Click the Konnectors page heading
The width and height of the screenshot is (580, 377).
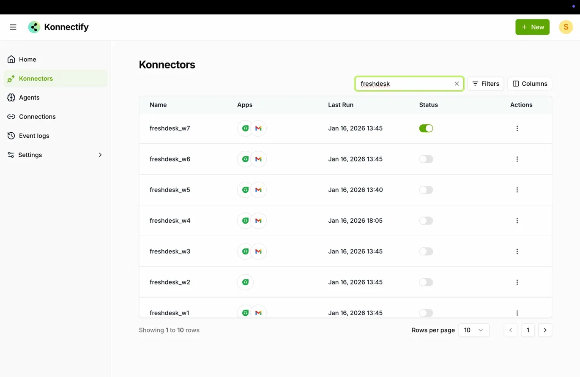pos(167,65)
